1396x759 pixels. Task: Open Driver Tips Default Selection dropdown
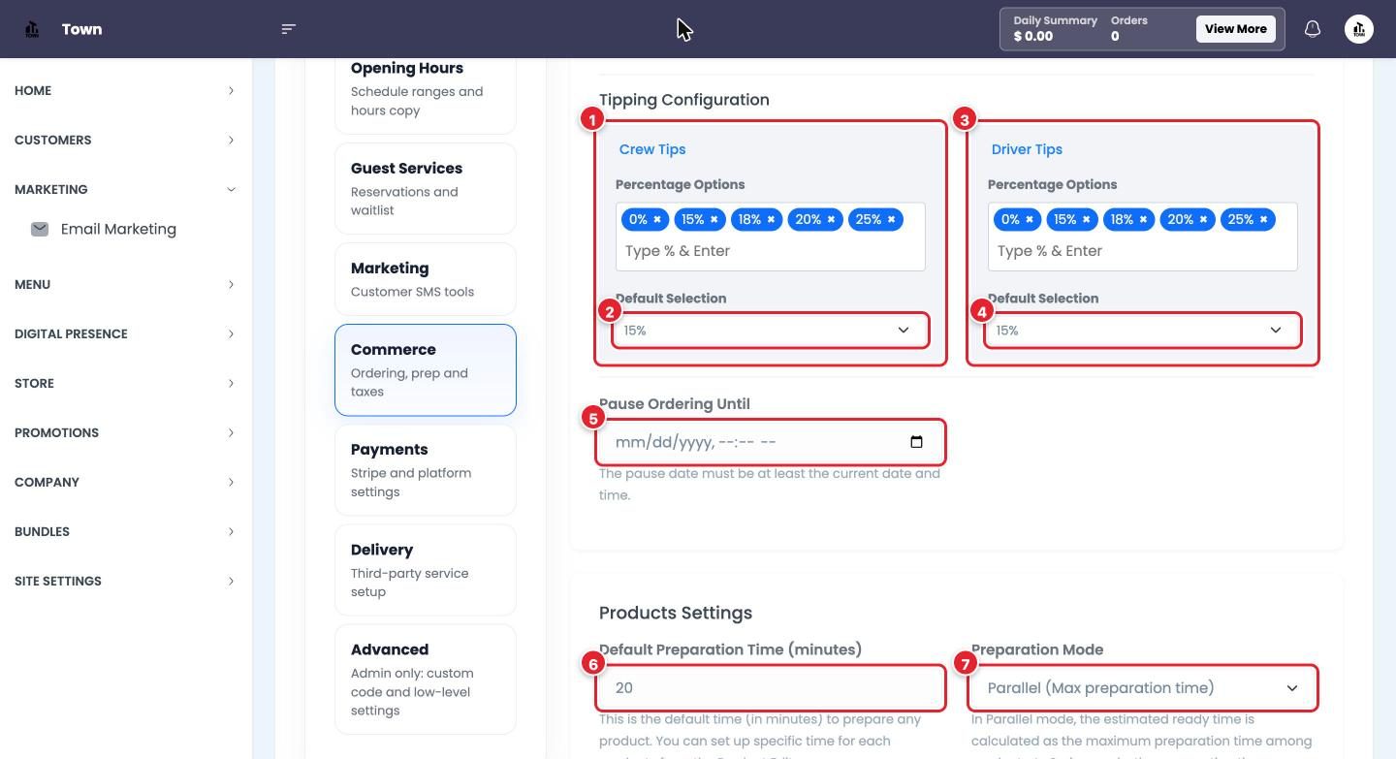tap(1143, 331)
